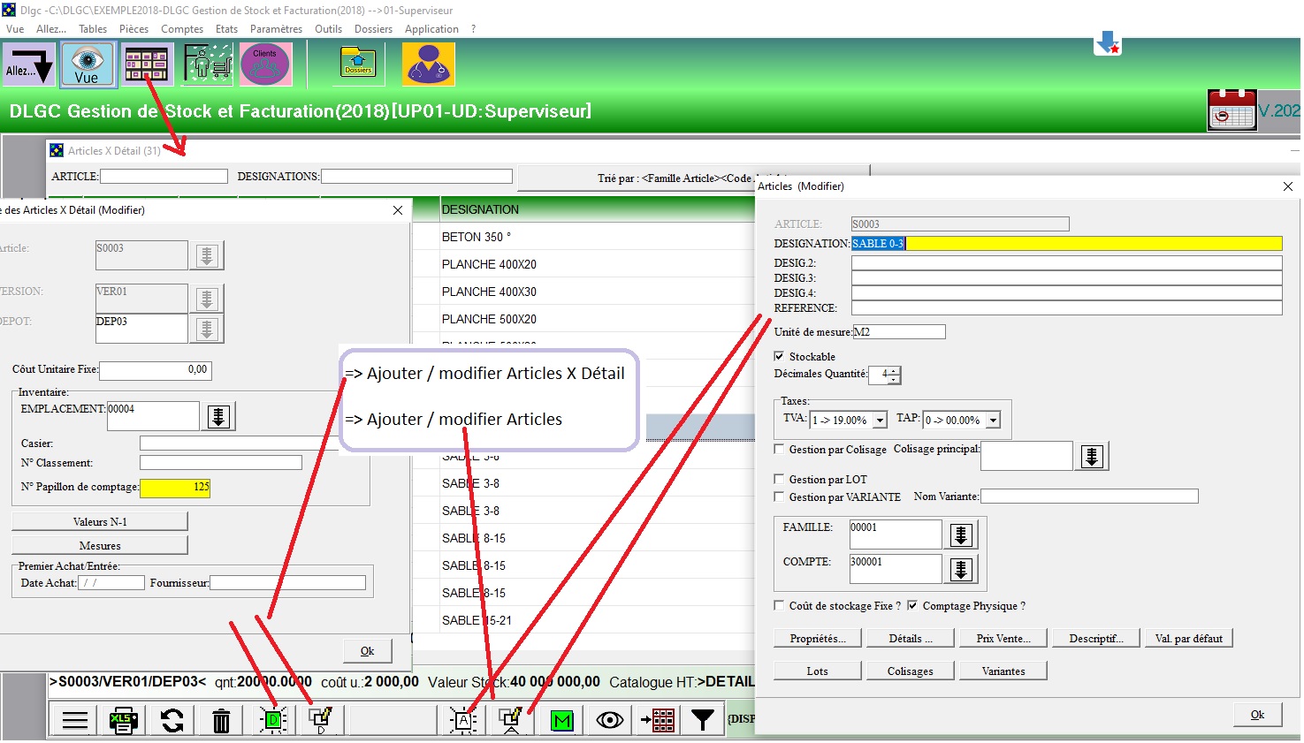Click lookup button beside FAMILLE 00001

coord(961,535)
